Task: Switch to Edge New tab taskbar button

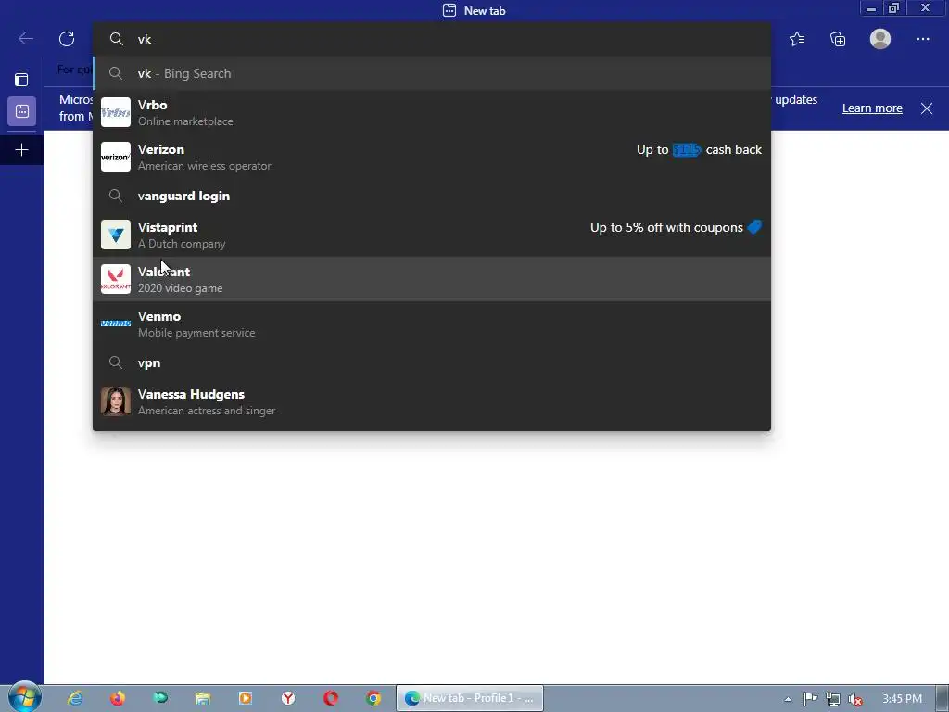Action: tap(470, 699)
